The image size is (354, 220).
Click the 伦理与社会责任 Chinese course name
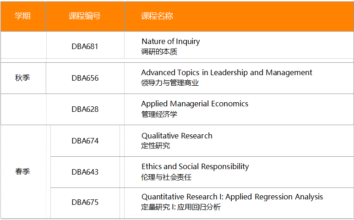click(166, 177)
